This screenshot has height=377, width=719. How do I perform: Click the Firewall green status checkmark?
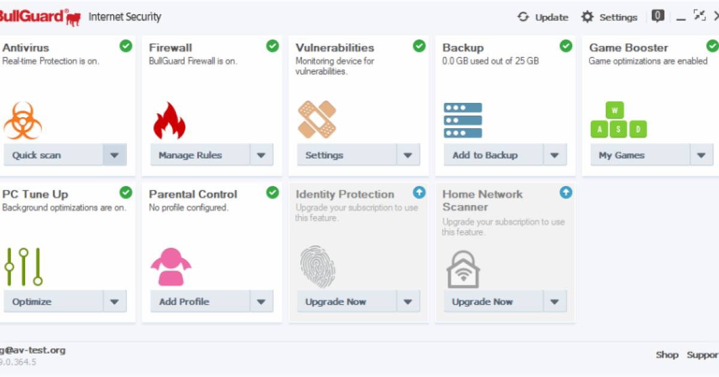[273, 46]
